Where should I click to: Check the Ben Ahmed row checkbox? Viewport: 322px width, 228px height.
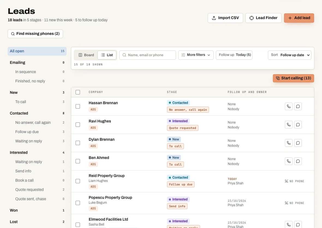tap(77, 161)
